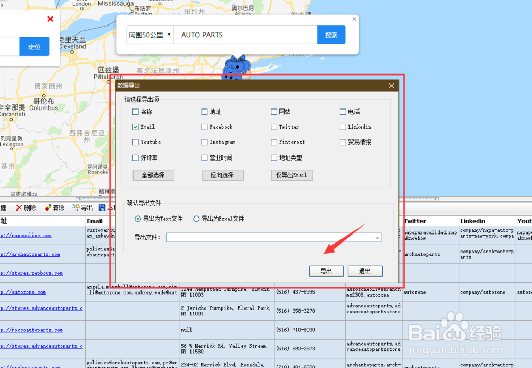
Task: Open the roccoautoparts.com link
Action: pyautogui.click(x=31, y=330)
